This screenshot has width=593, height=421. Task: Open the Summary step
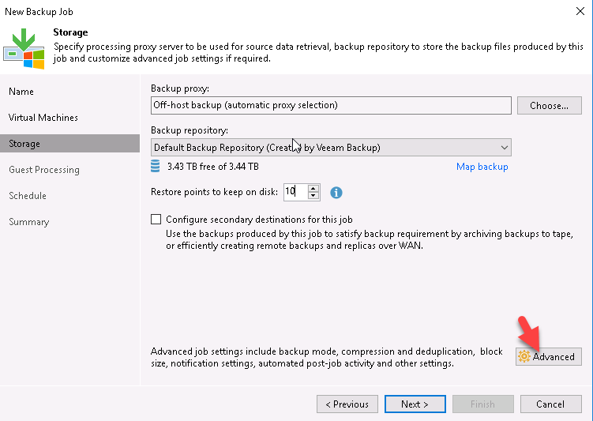click(28, 222)
